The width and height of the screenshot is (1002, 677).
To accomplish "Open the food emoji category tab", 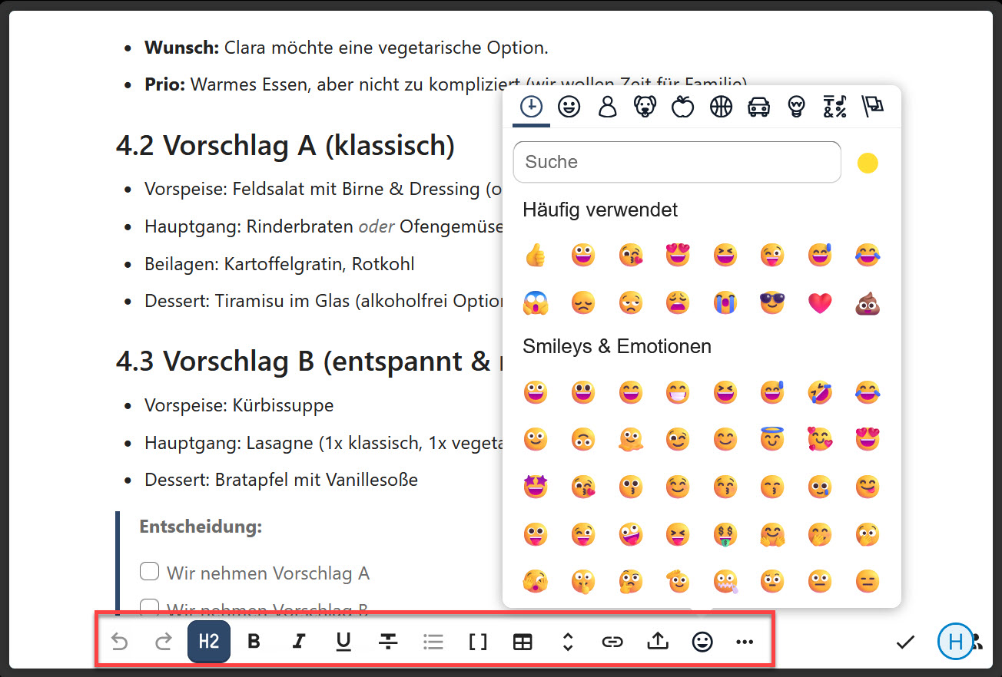I will point(682,107).
